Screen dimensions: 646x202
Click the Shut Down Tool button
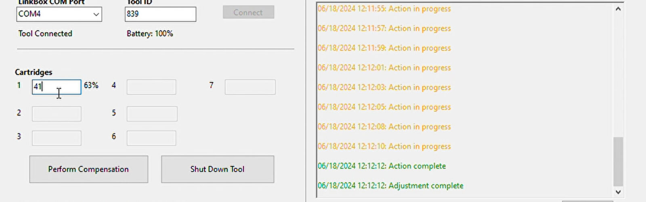coord(218,169)
